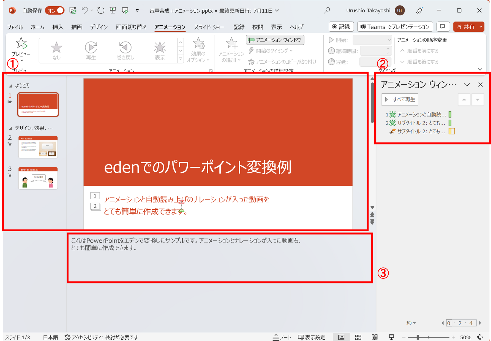Open the animation pane options chevron

[x=467, y=85]
